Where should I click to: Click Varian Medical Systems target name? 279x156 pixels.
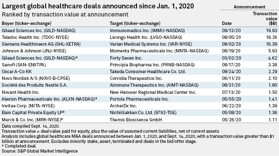pyautogui.click(x=151, y=44)
